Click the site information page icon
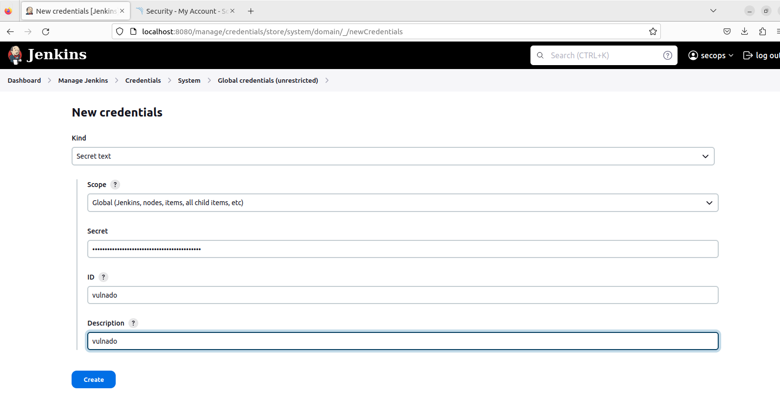 click(x=133, y=32)
